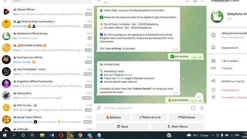Click the Submit Details sent message
Viewport: 247px width, 139px height.
point(184,100)
